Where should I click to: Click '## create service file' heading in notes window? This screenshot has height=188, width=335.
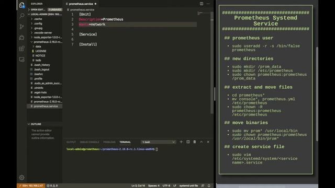tap(254, 147)
